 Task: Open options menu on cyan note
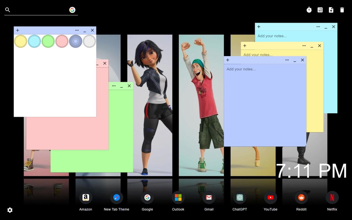point(318,27)
